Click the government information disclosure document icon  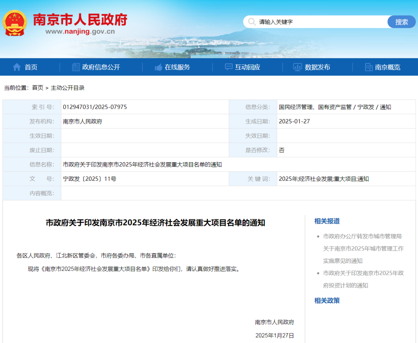[76, 67]
